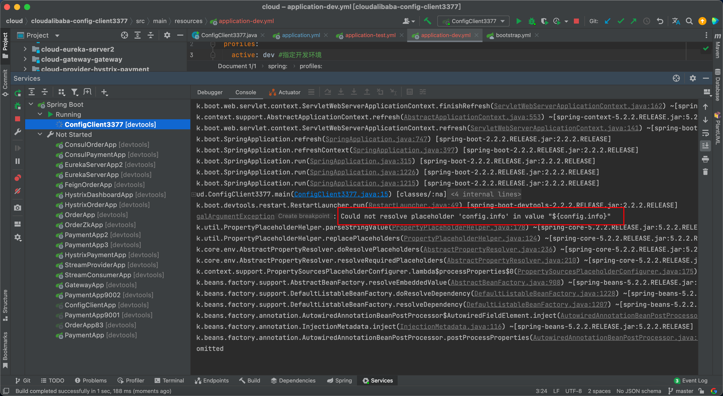Open the Translate plugin icon
Viewport: 723px width, 396px height.
point(676,21)
